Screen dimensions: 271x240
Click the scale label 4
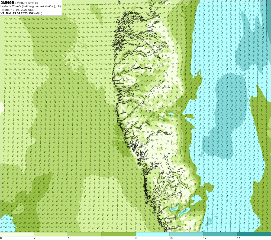[69, 238]
